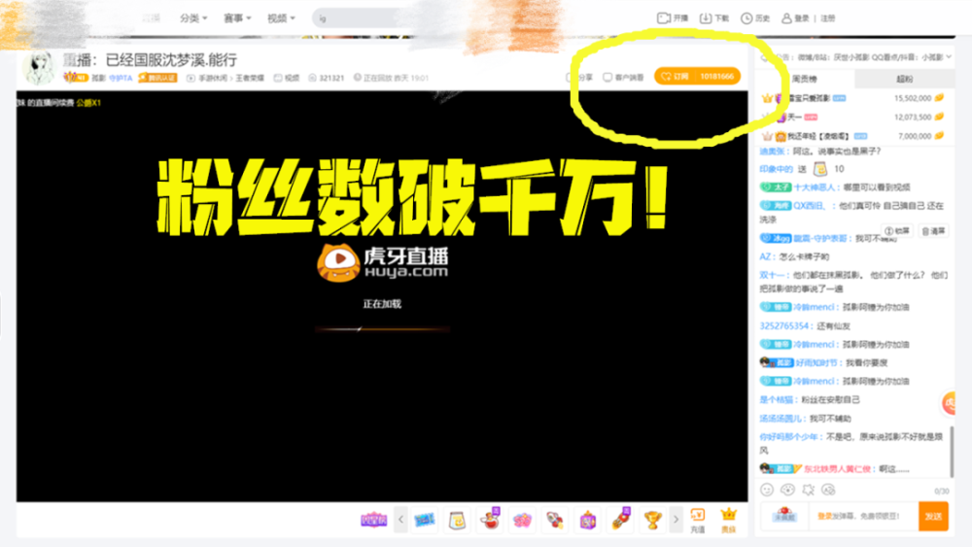
Task: Click the 注册 register link
Action: 828,17
